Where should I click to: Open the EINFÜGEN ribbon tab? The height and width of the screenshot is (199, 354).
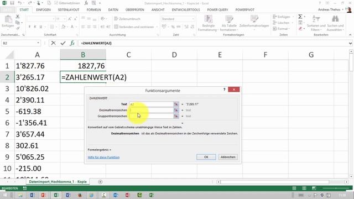tap(43, 10)
